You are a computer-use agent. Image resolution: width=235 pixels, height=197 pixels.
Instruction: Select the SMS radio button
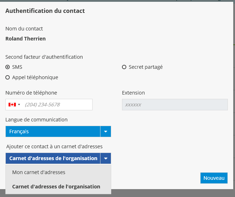point(8,67)
